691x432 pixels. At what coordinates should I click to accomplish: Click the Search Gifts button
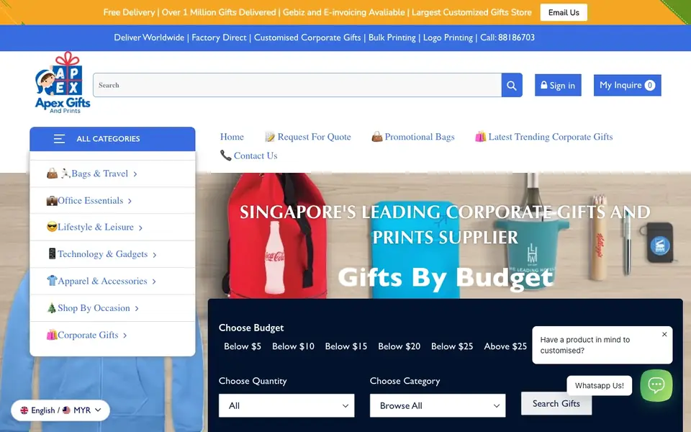(x=556, y=403)
